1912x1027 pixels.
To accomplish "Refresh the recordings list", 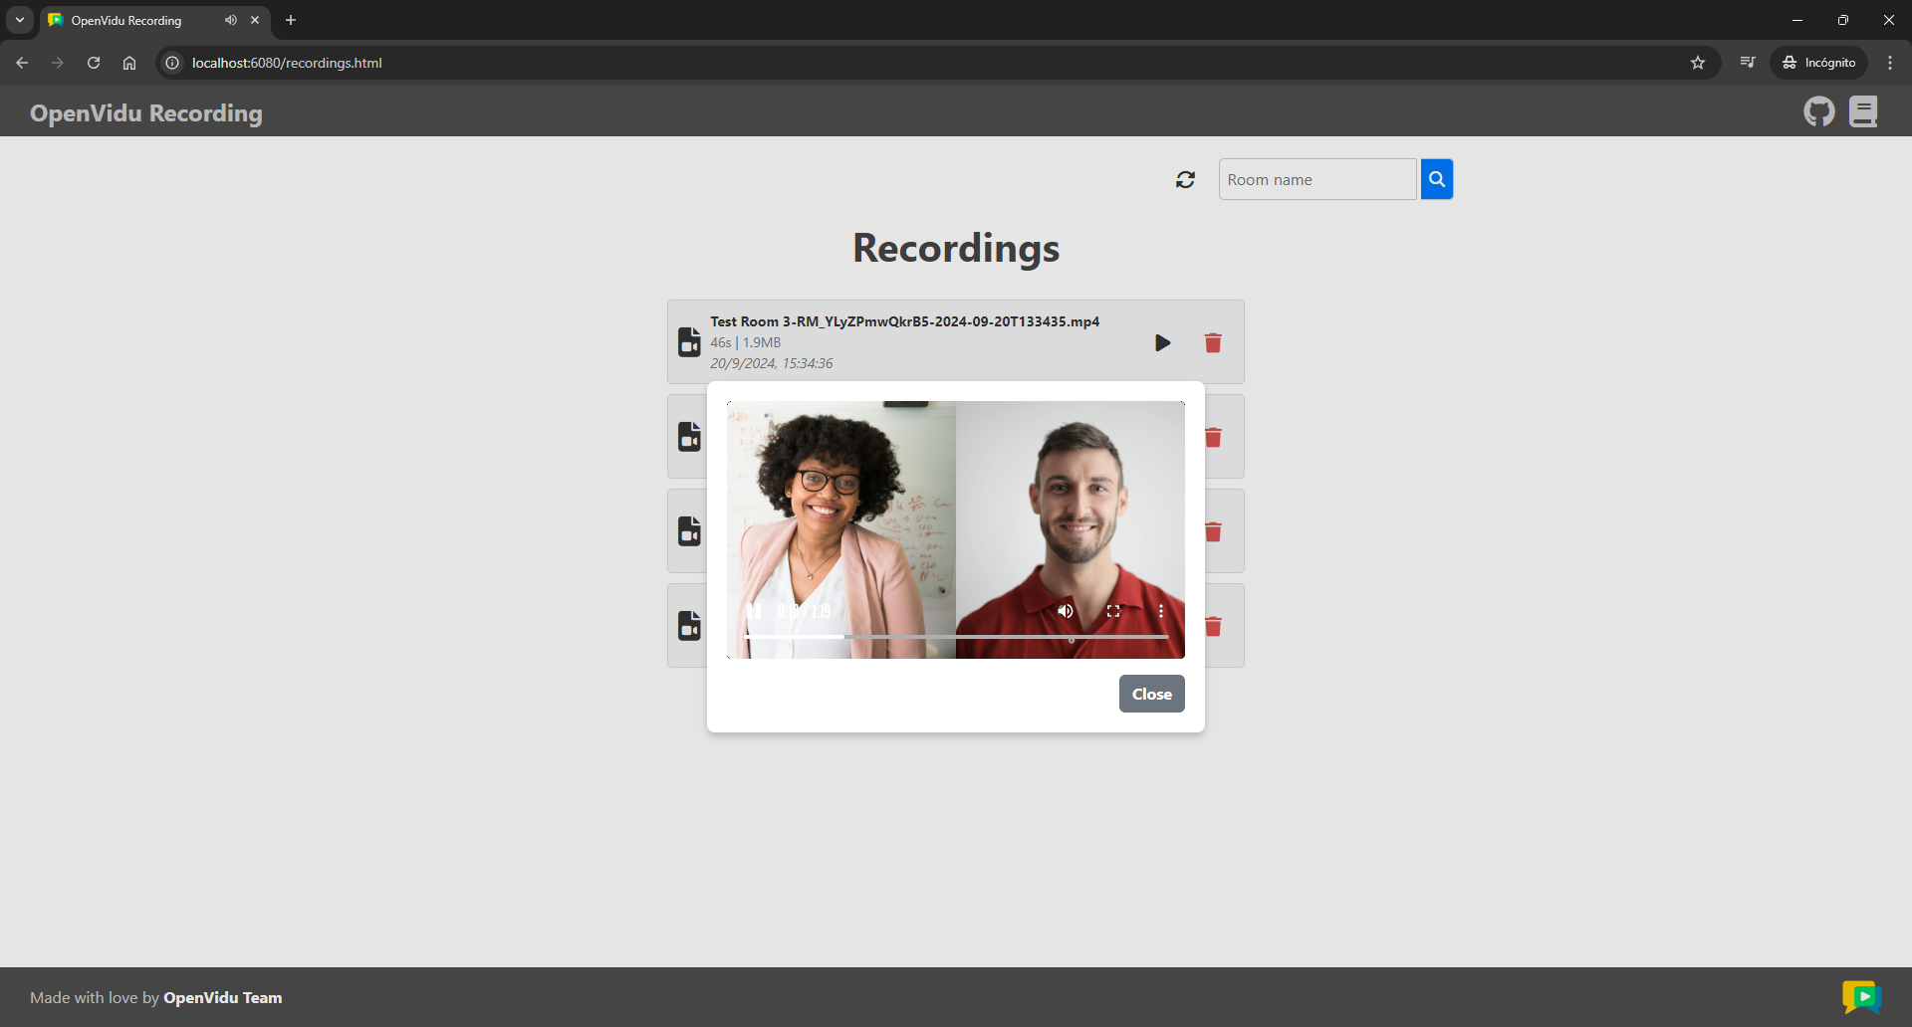I will [x=1185, y=180].
